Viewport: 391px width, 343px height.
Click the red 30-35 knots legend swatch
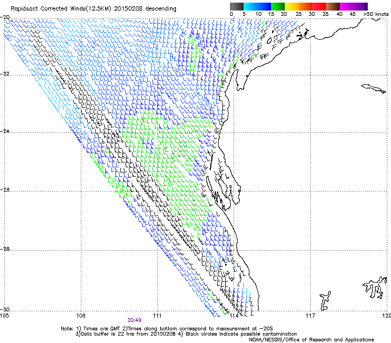pyautogui.click(x=319, y=6)
